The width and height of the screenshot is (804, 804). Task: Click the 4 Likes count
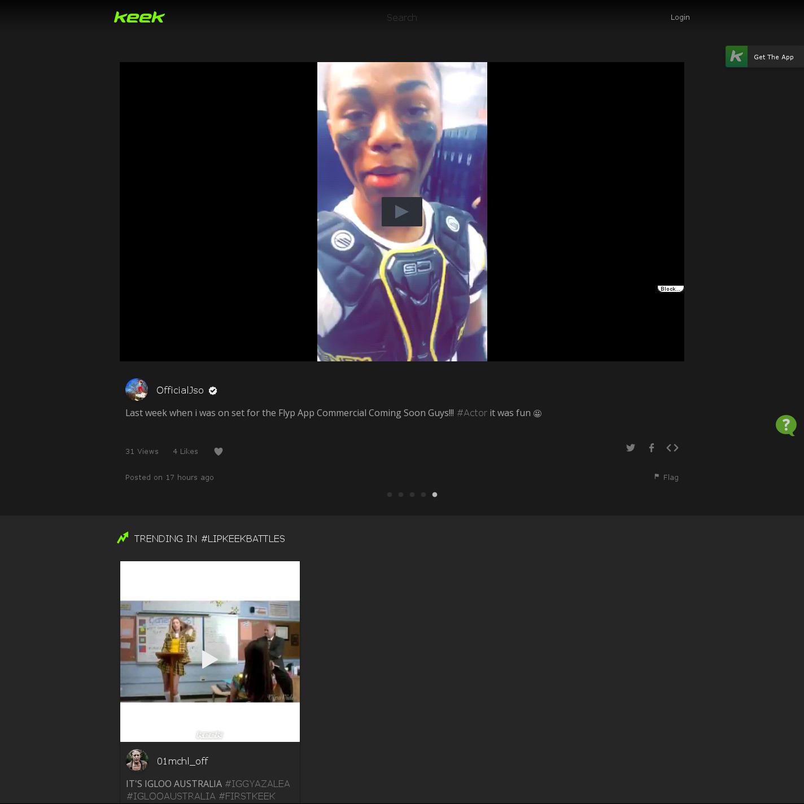(185, 451)
